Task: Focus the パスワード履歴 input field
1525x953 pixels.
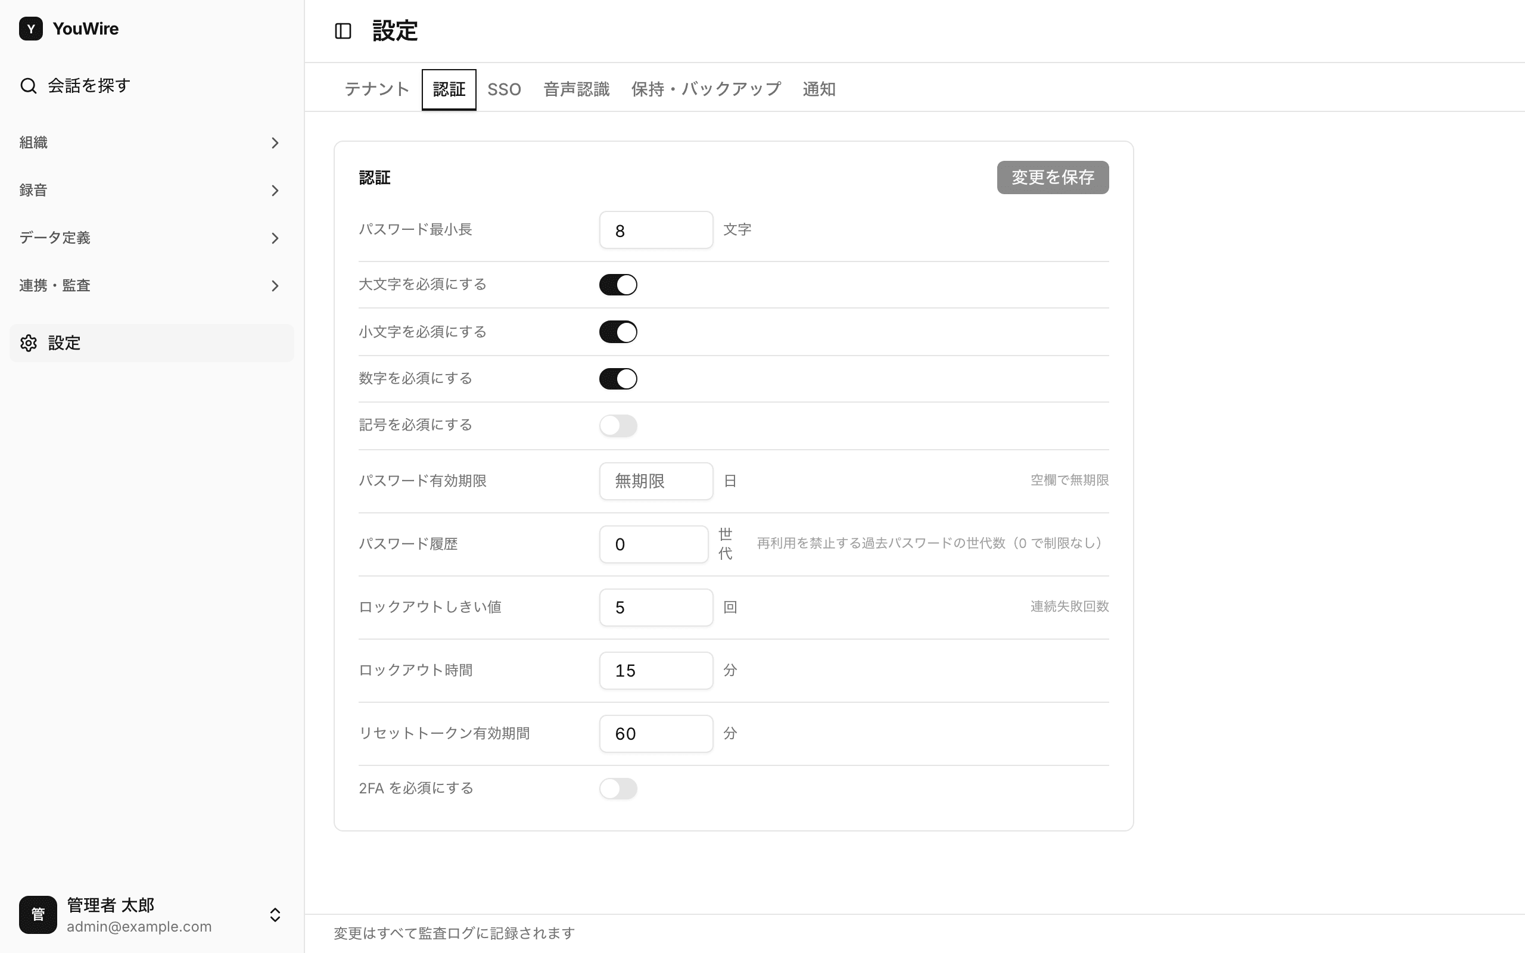Action: [653, 544]
